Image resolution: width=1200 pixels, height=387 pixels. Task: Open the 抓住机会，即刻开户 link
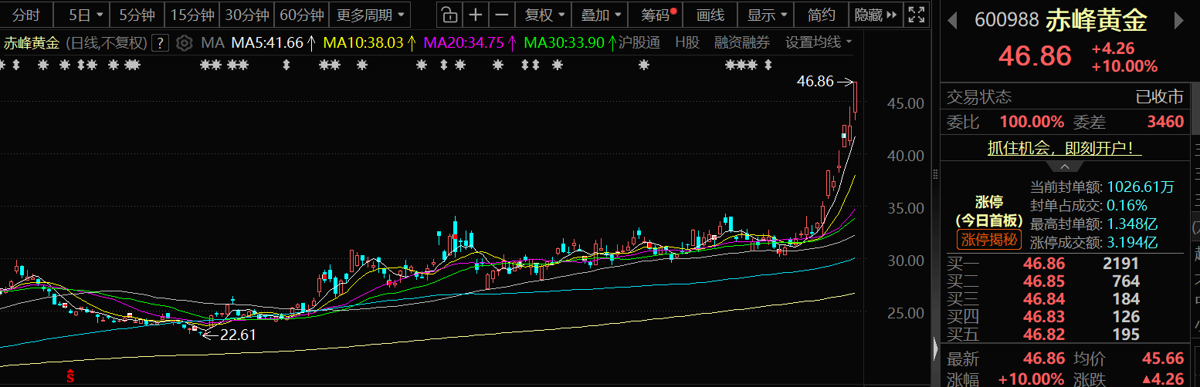pyautogui.click(x=1065, y=148)
